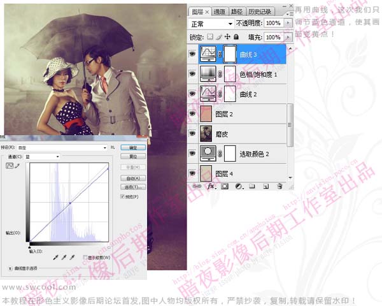
Task: Select the pencil draw-curve tool
Action: (17, 166)
